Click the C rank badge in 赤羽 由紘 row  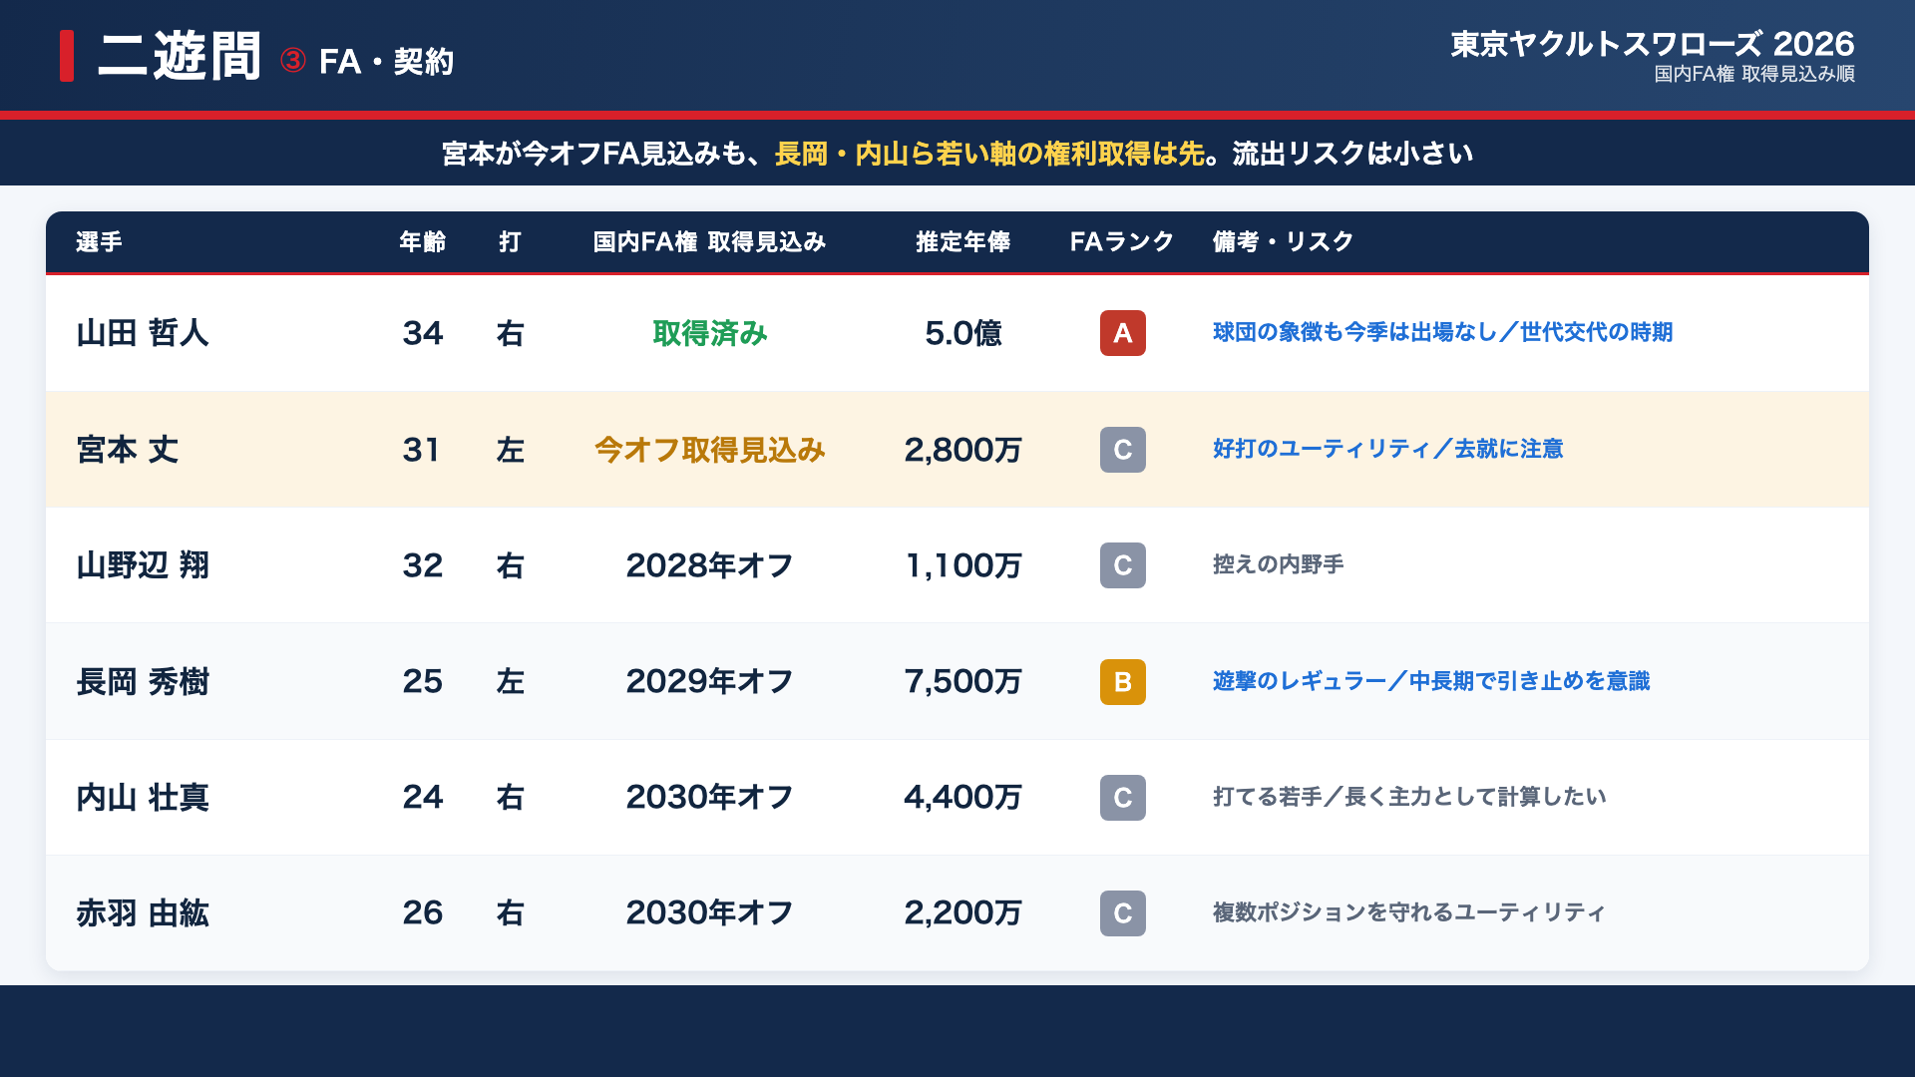(1122, 913)
